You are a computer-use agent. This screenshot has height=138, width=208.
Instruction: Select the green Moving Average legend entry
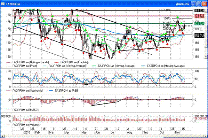coord(114,66)
